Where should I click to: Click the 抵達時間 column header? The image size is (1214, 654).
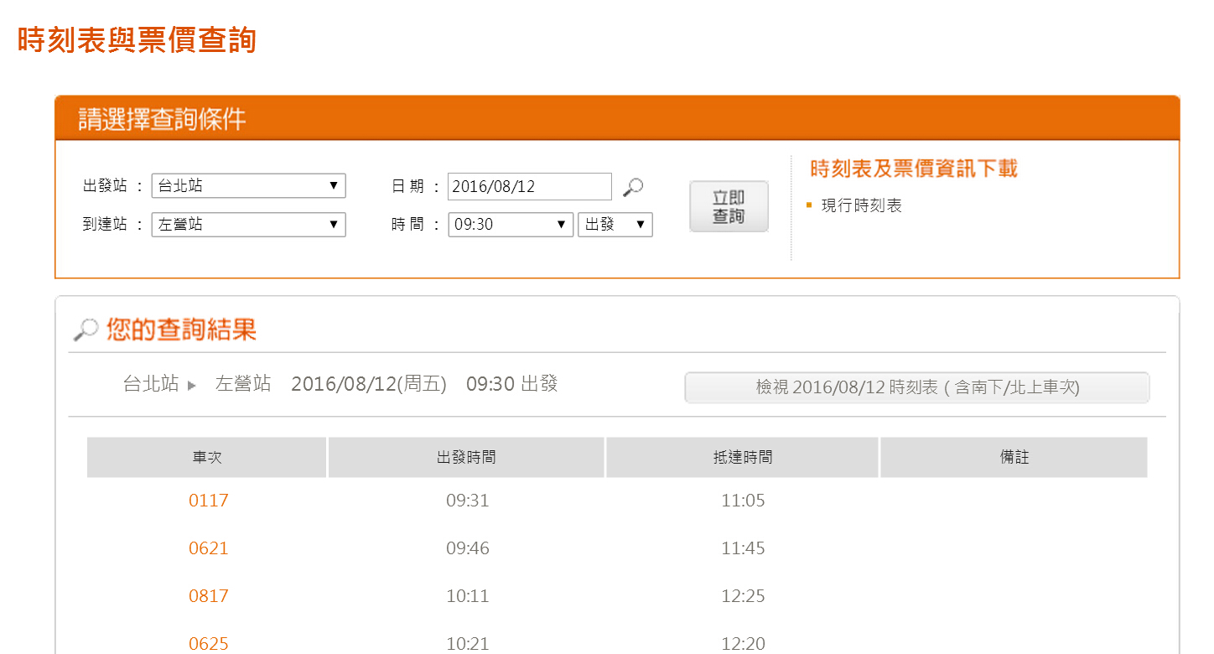pos(742,457)
